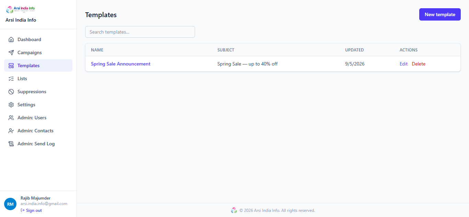
Task: Click the updated date 9/5/2026
Action: coord(355,64)
